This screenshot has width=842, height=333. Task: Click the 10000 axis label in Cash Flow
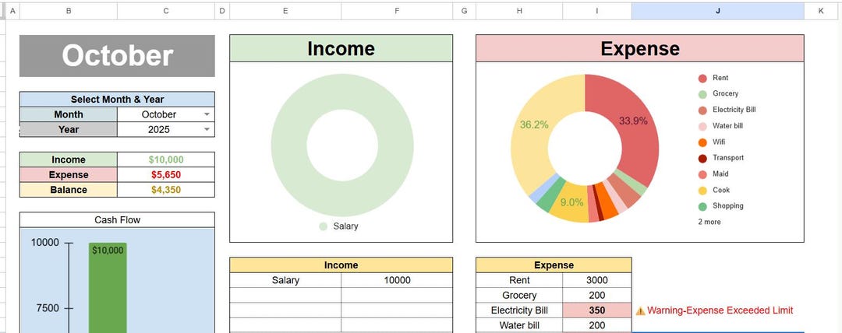(45, 243)
